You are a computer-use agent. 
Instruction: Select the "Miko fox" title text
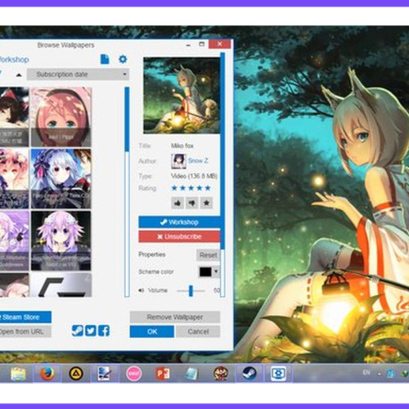coord(182,146)
